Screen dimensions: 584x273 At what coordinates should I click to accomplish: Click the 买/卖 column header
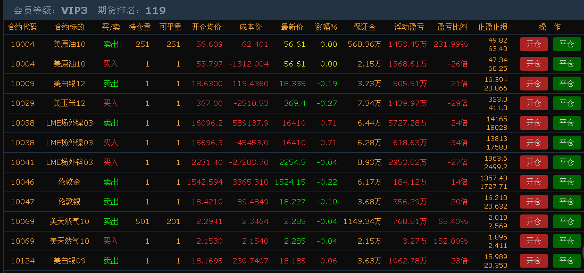pos(111,27)
